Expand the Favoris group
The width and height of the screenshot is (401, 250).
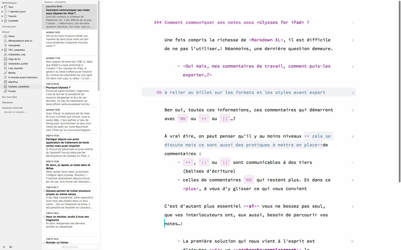click(x=2, y=16)
